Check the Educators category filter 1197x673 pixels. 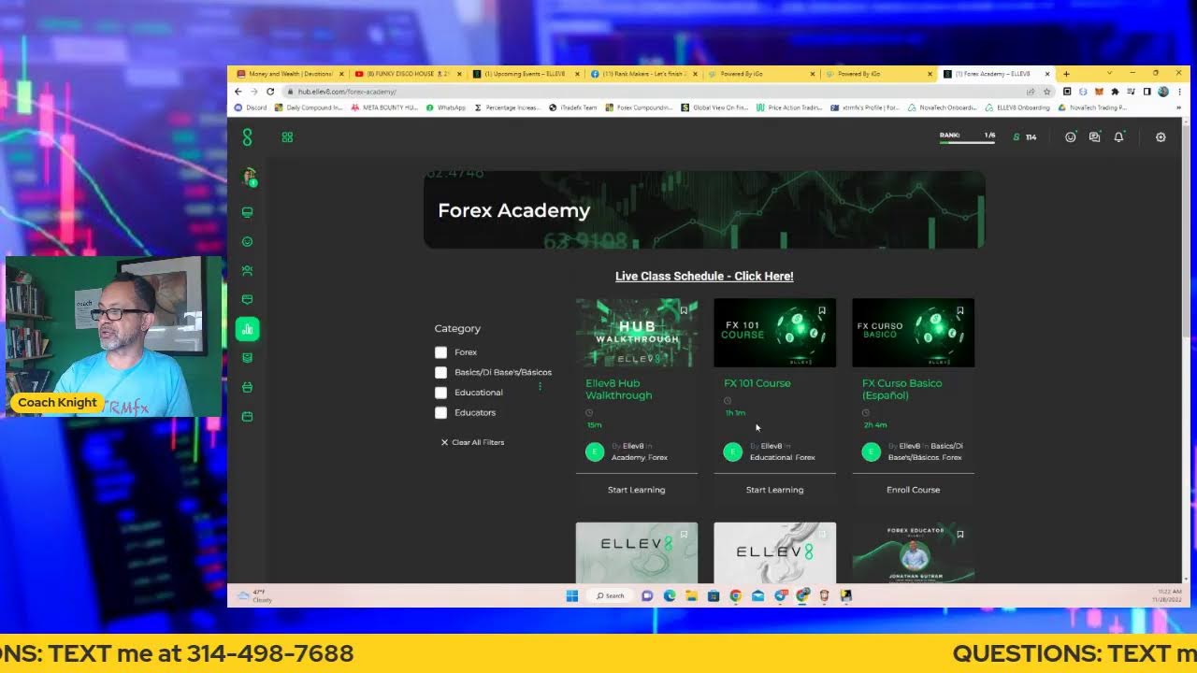point(440,412)
